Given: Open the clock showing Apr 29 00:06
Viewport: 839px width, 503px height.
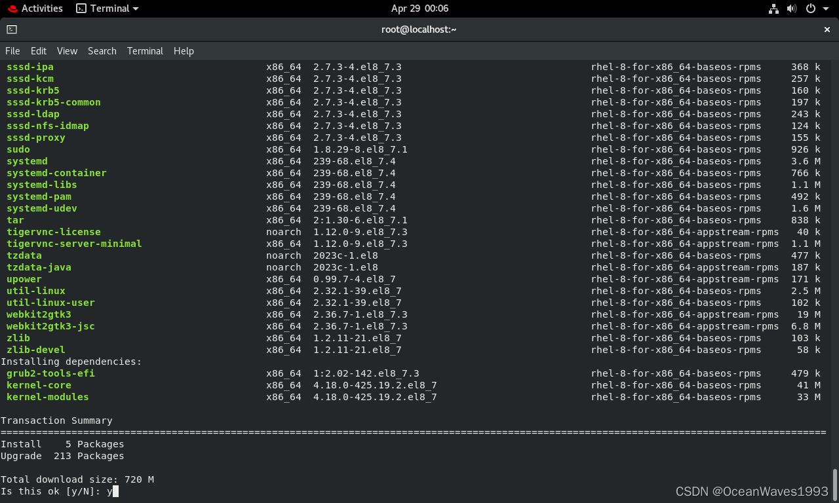Looking at the screenshot, I should click(419, 9).
